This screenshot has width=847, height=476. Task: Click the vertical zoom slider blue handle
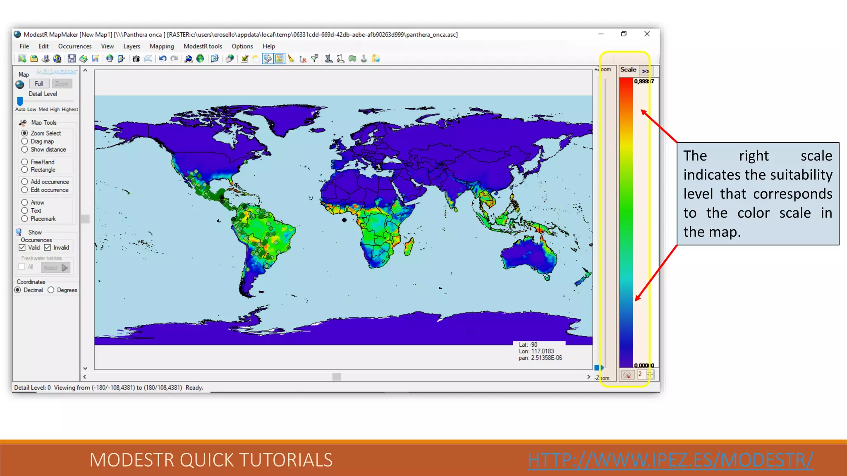click(599, 367)
